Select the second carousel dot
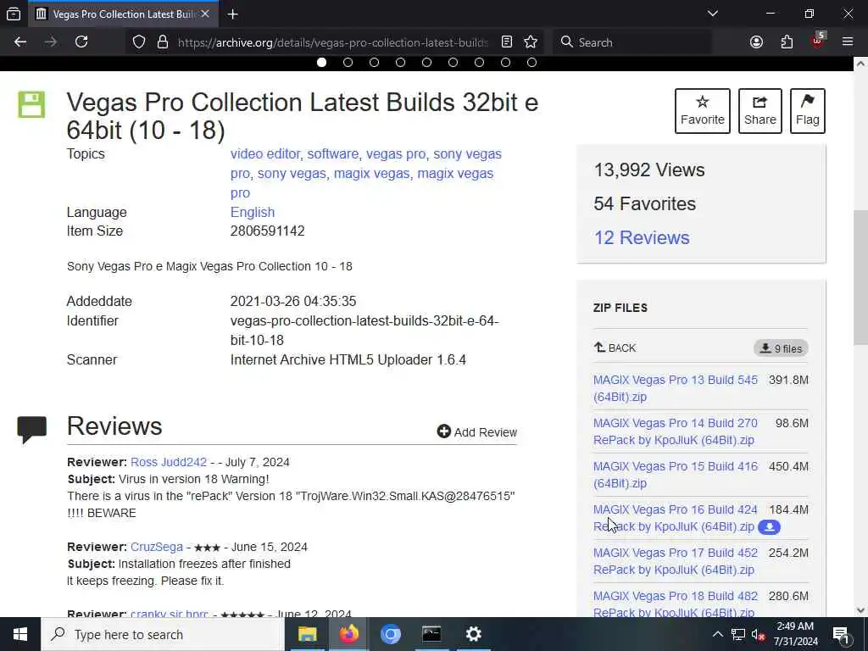The height and width of the screenshot is (651, 868). tap(348, 63)
